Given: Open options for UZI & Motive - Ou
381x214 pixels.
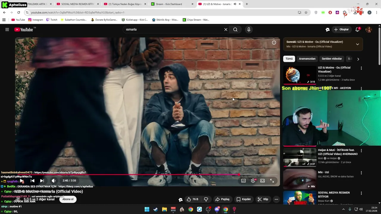Looking at the screenshot, I should (361, 68).
